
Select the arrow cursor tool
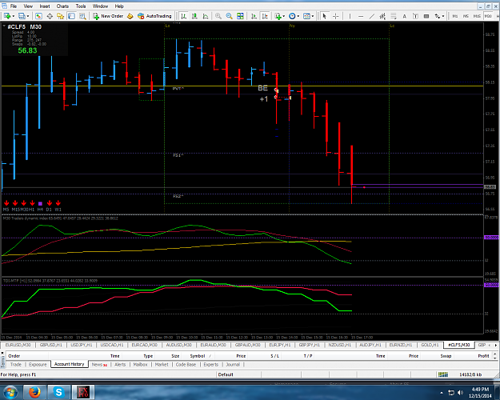(x=325, y=16)
